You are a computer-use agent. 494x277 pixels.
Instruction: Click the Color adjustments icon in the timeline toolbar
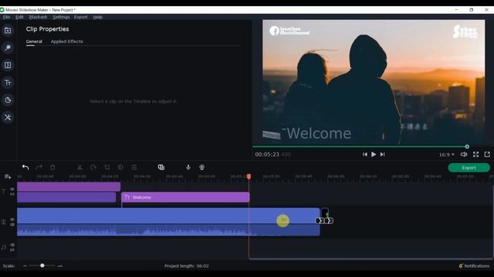(120, 168)
